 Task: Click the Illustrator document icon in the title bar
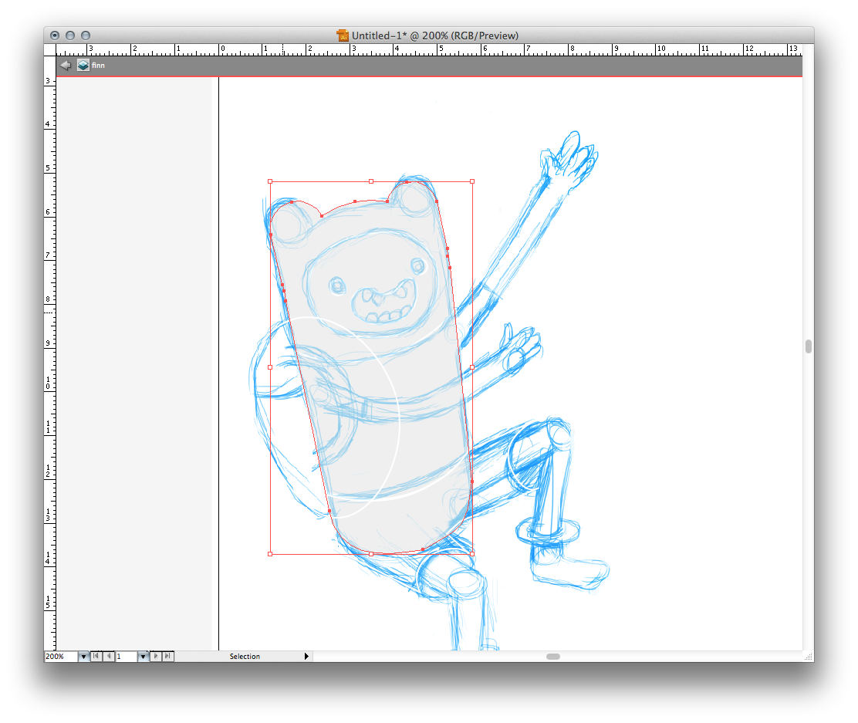coord(343,35)
